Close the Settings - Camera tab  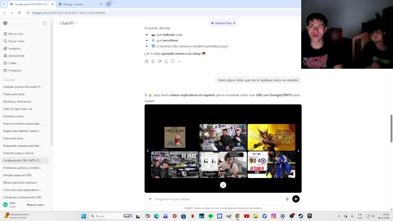[x=101, y=4]
